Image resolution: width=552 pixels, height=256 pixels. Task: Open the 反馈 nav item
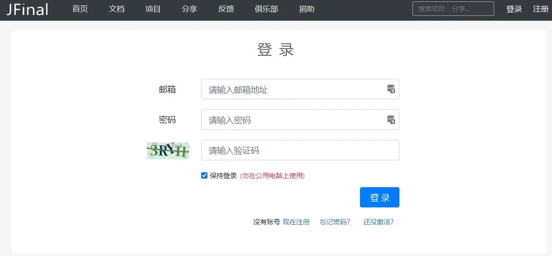[226, 9]
